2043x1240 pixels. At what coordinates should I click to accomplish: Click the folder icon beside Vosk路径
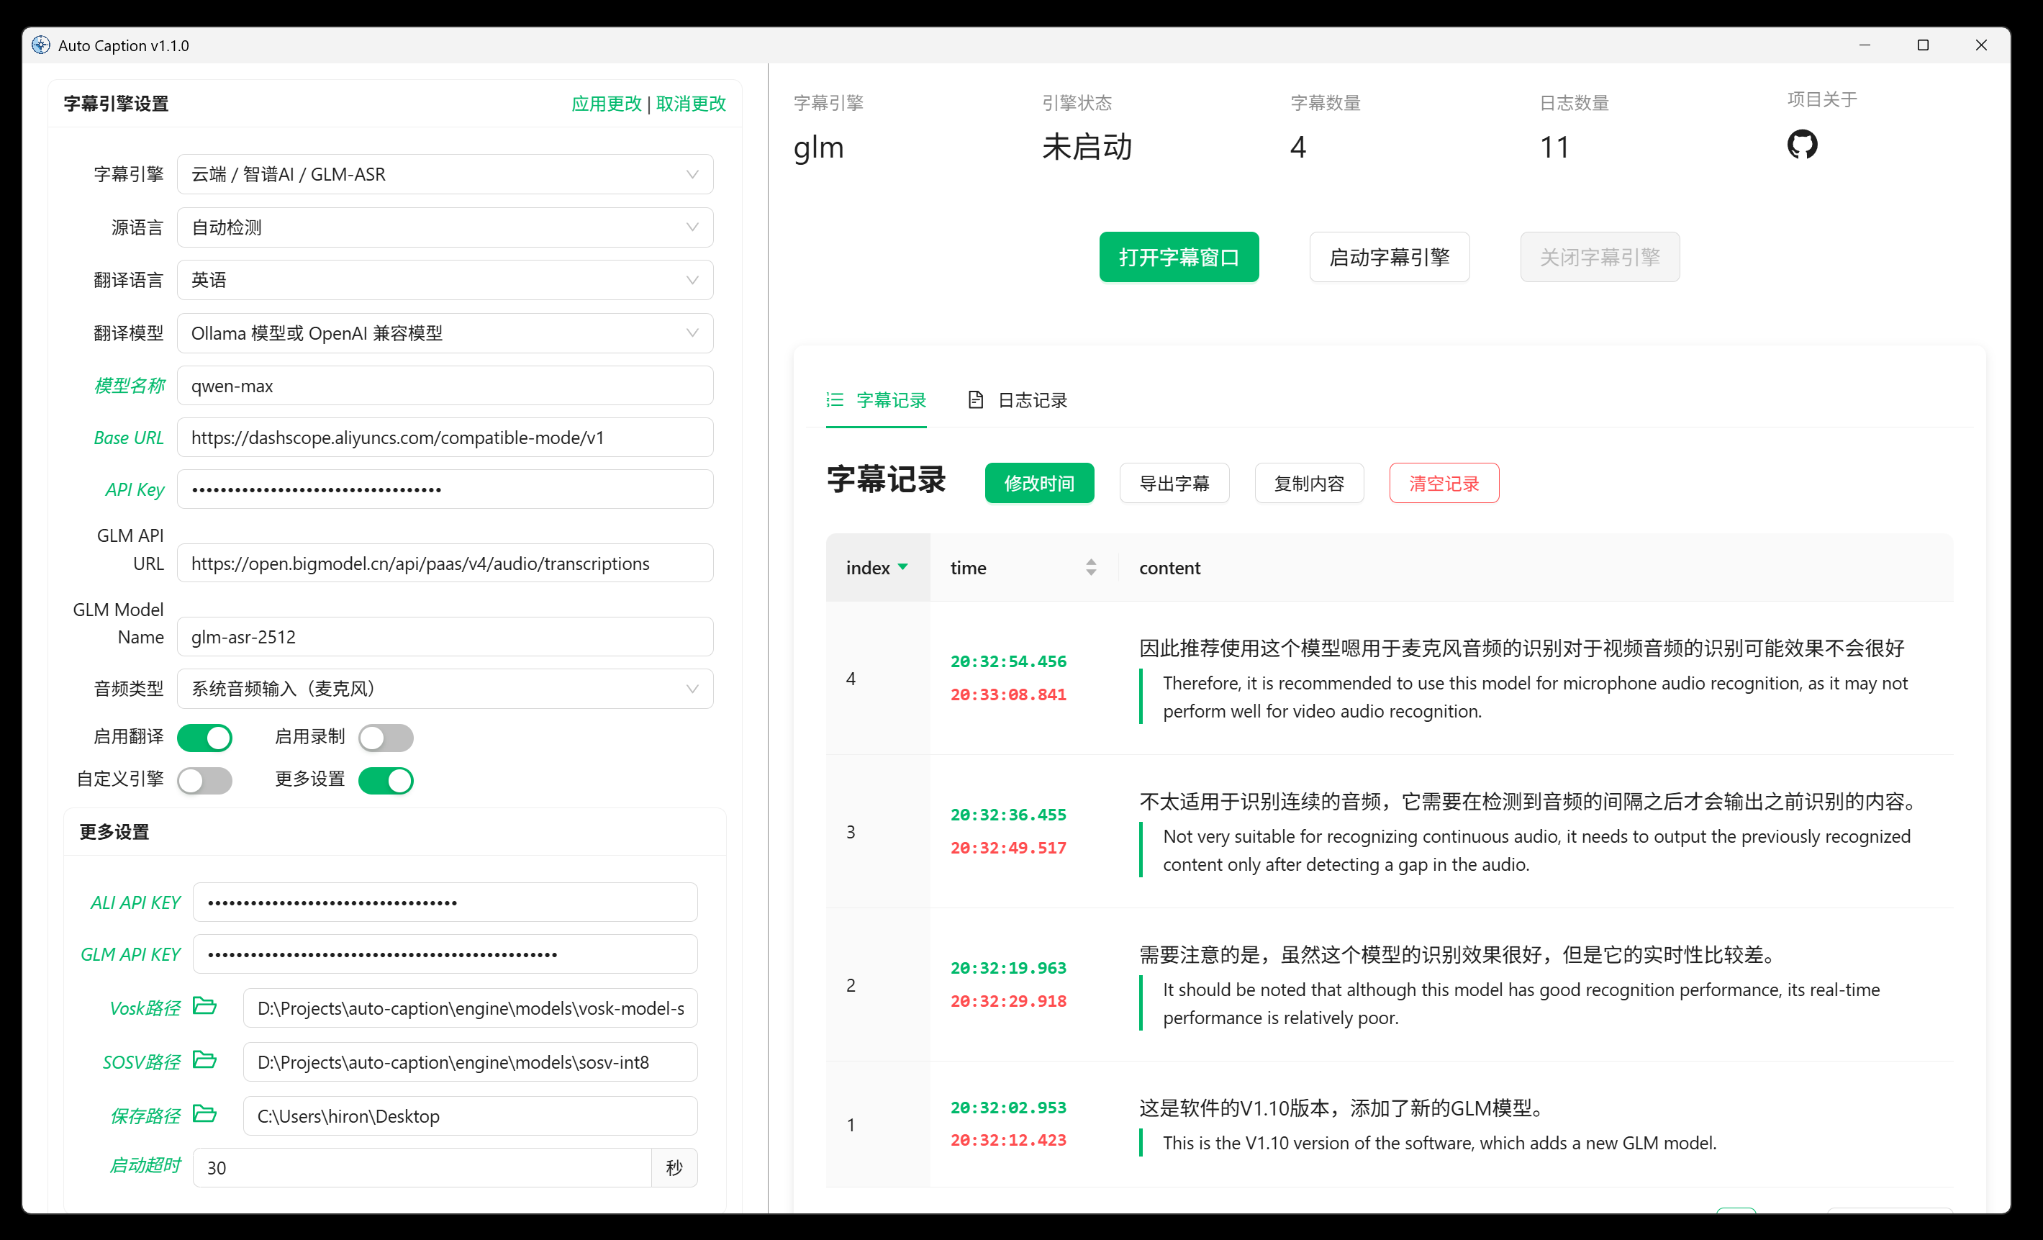204,1006
